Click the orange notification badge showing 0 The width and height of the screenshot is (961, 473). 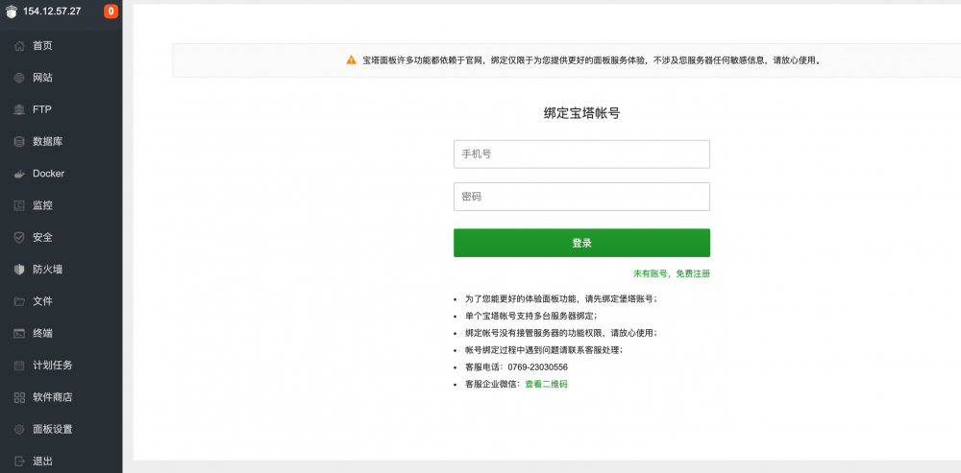(x=111, y=12)
